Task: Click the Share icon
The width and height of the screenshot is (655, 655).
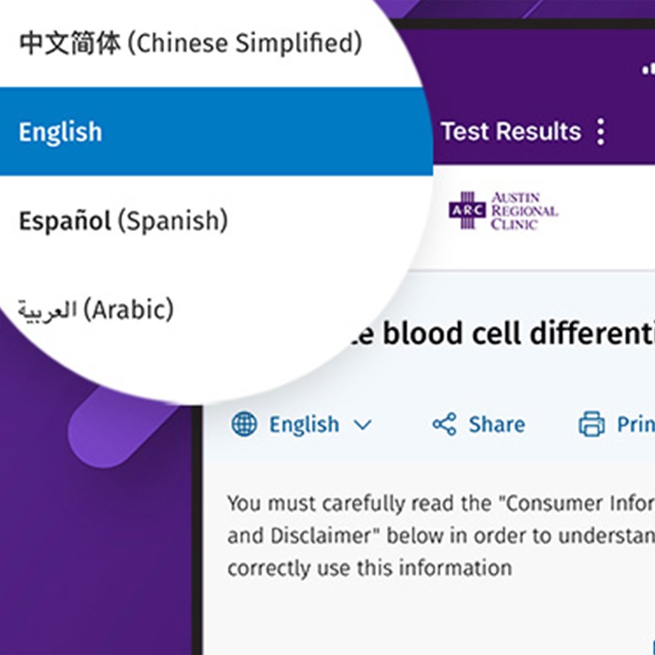Action: pyautogui.click(x=444, y=424)
